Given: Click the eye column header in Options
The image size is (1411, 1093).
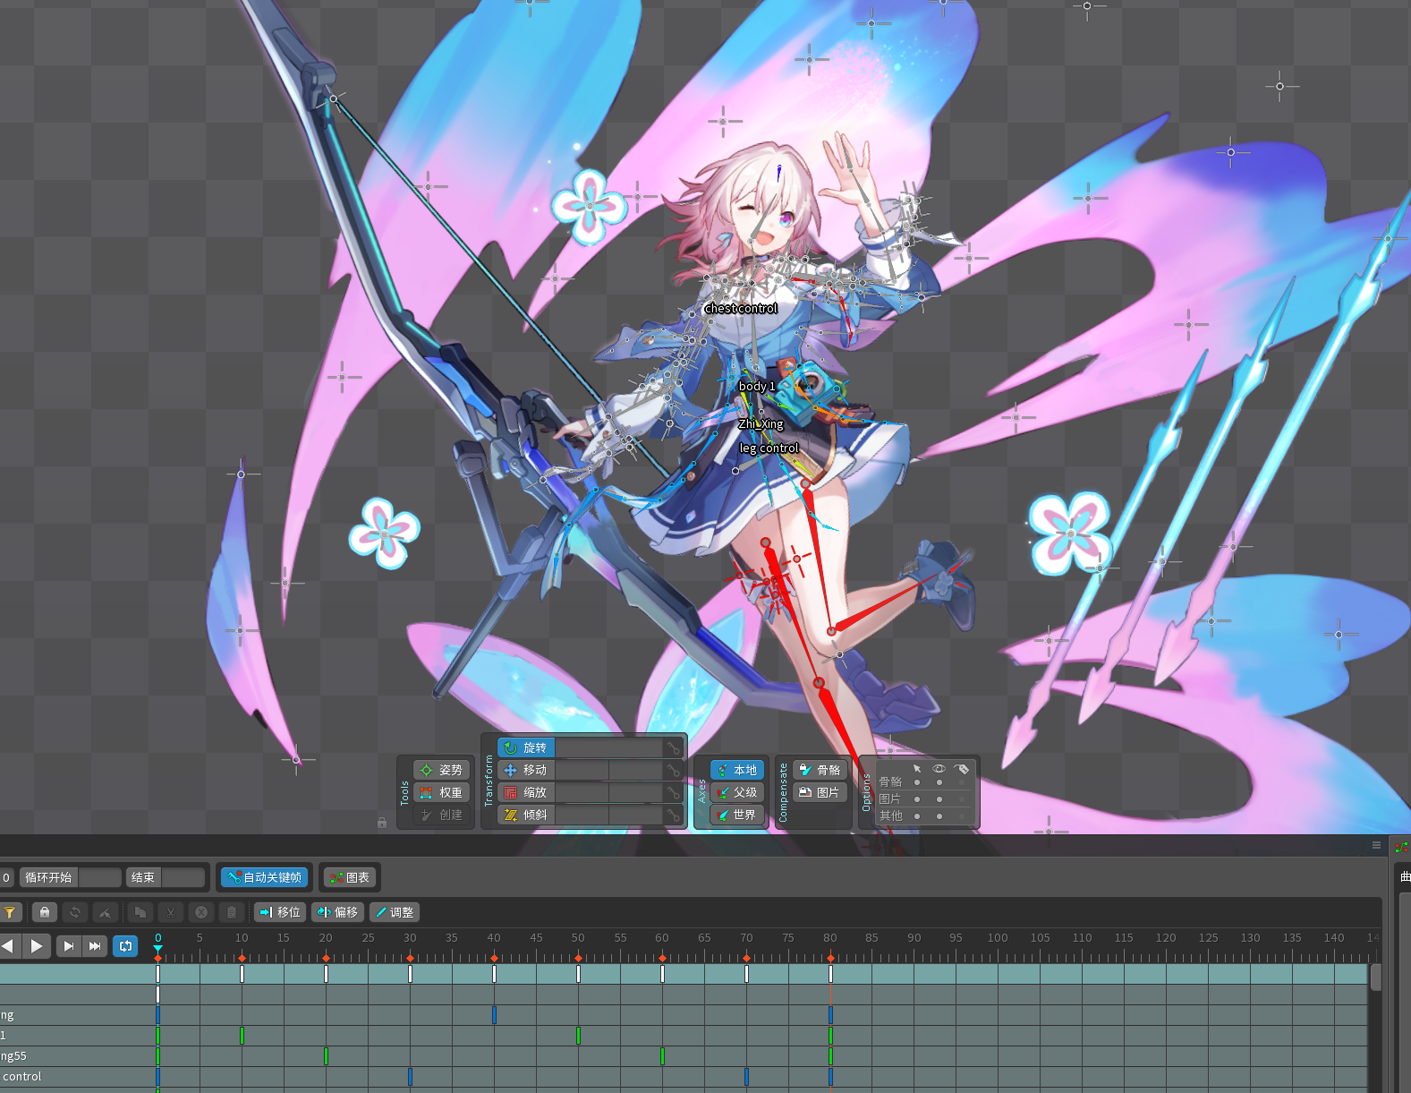Looking at the screenshot, I should point(939,769).
